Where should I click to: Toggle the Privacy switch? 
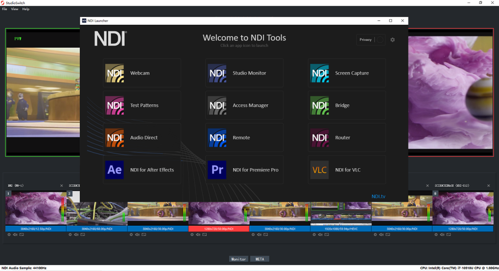coord(380,40)
